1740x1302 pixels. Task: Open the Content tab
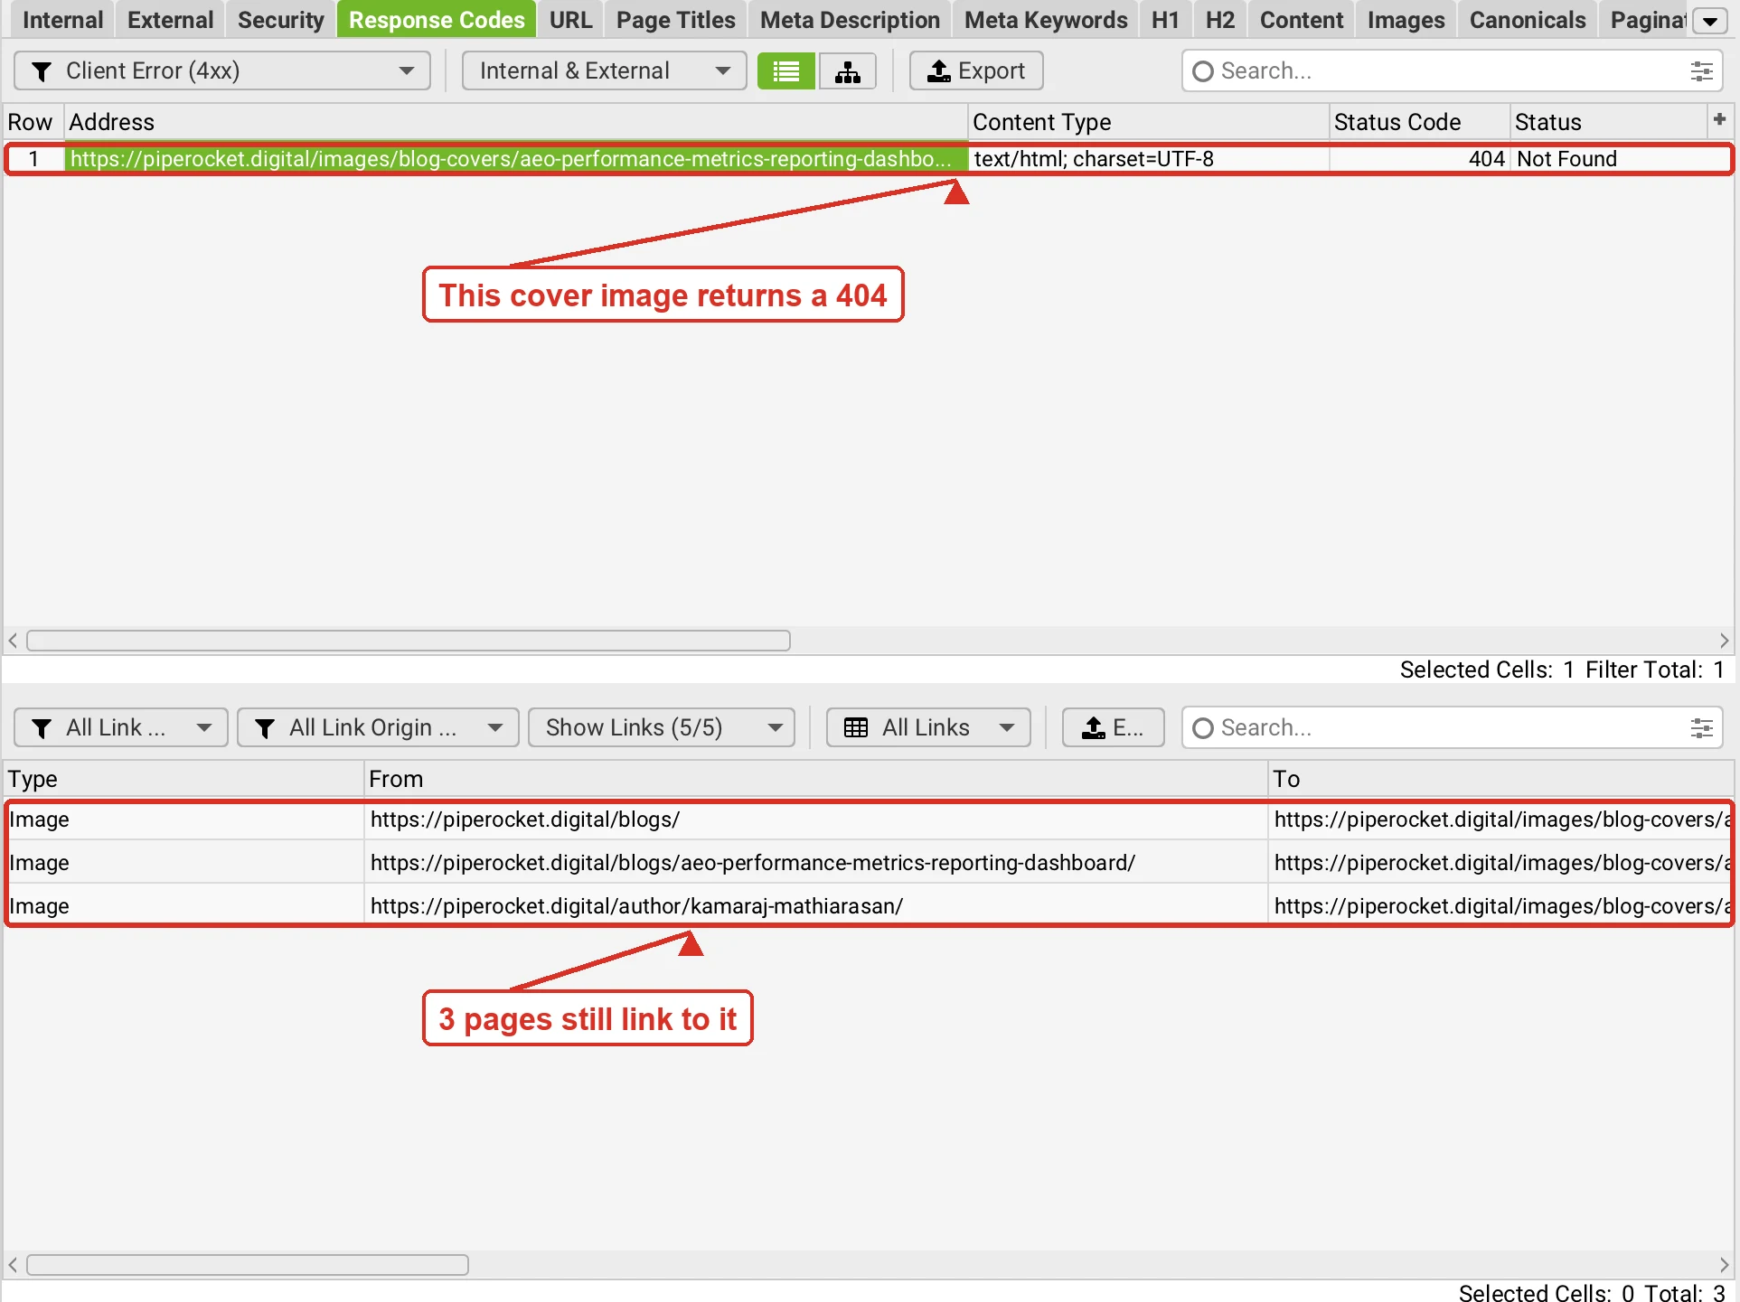click(1302, 20)
